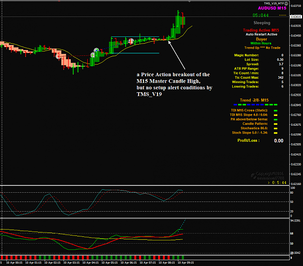Click the red Trading Active M15 label
Image resolution: width=303 pixels, height=266 pixels.
[x=261, y=30]
